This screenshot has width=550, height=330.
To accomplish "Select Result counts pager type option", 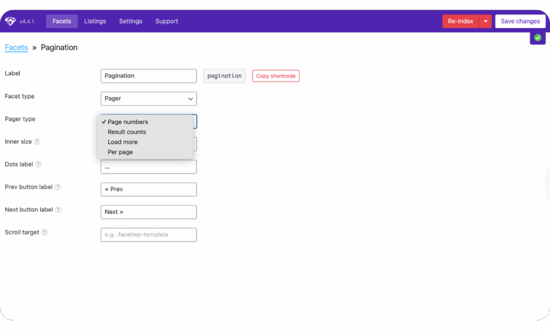I will (145, 132).
